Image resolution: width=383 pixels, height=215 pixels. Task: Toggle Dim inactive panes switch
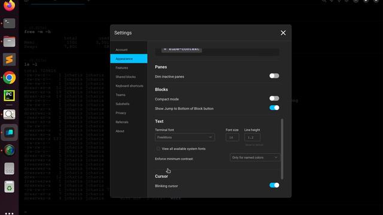click(x=274, y=76)
